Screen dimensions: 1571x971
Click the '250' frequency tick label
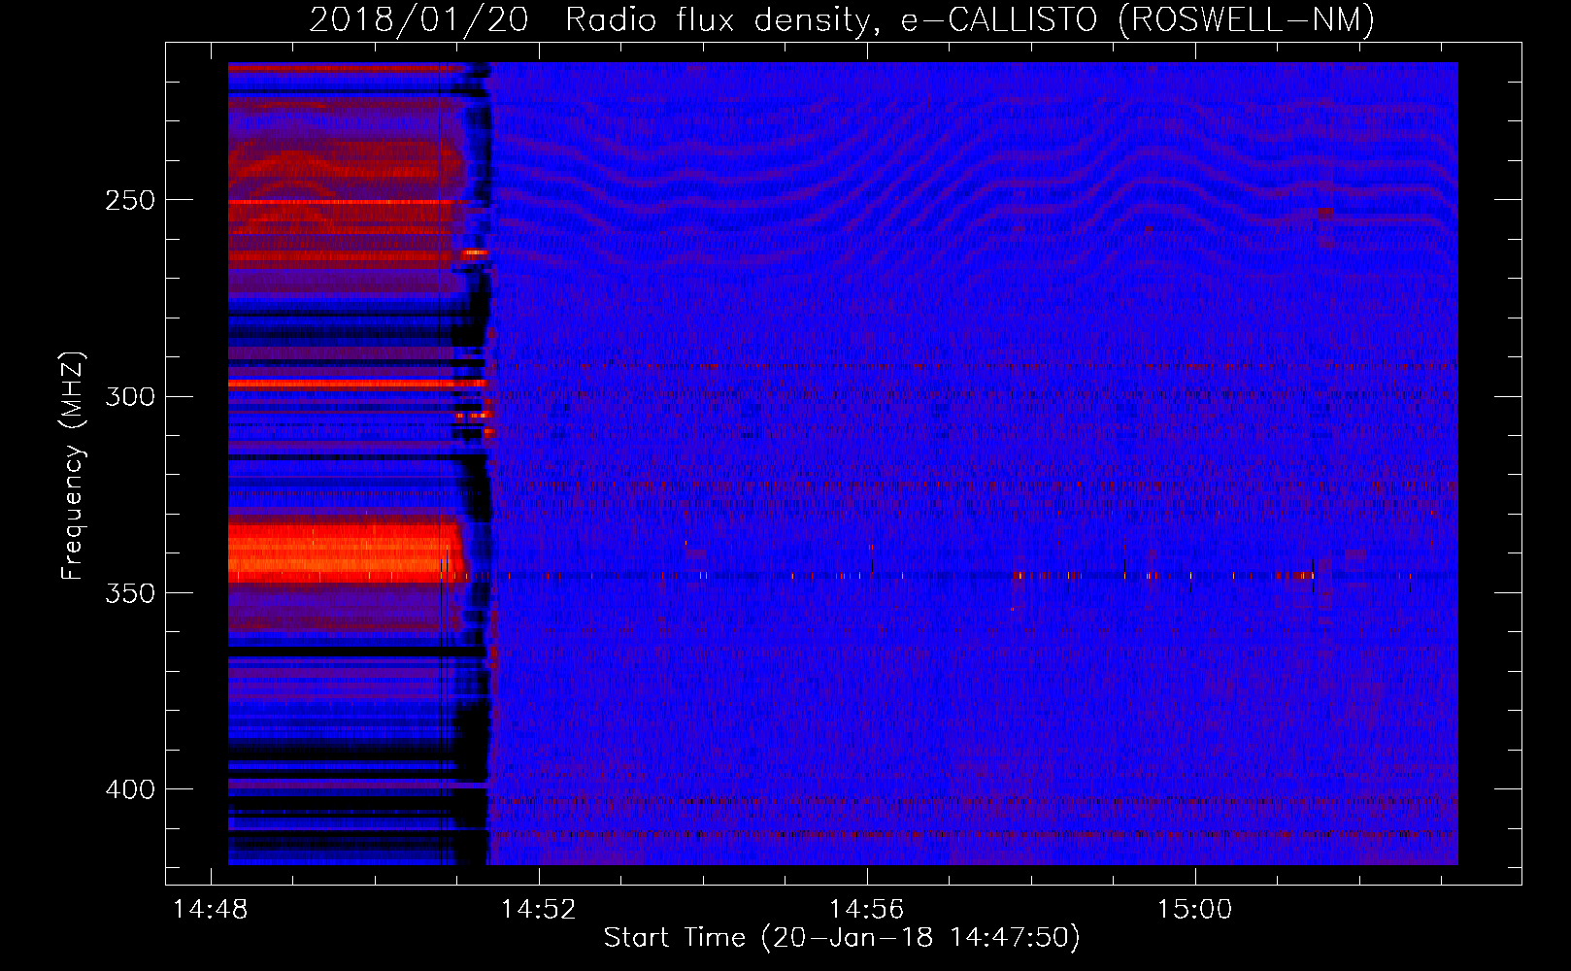(129, 200)
